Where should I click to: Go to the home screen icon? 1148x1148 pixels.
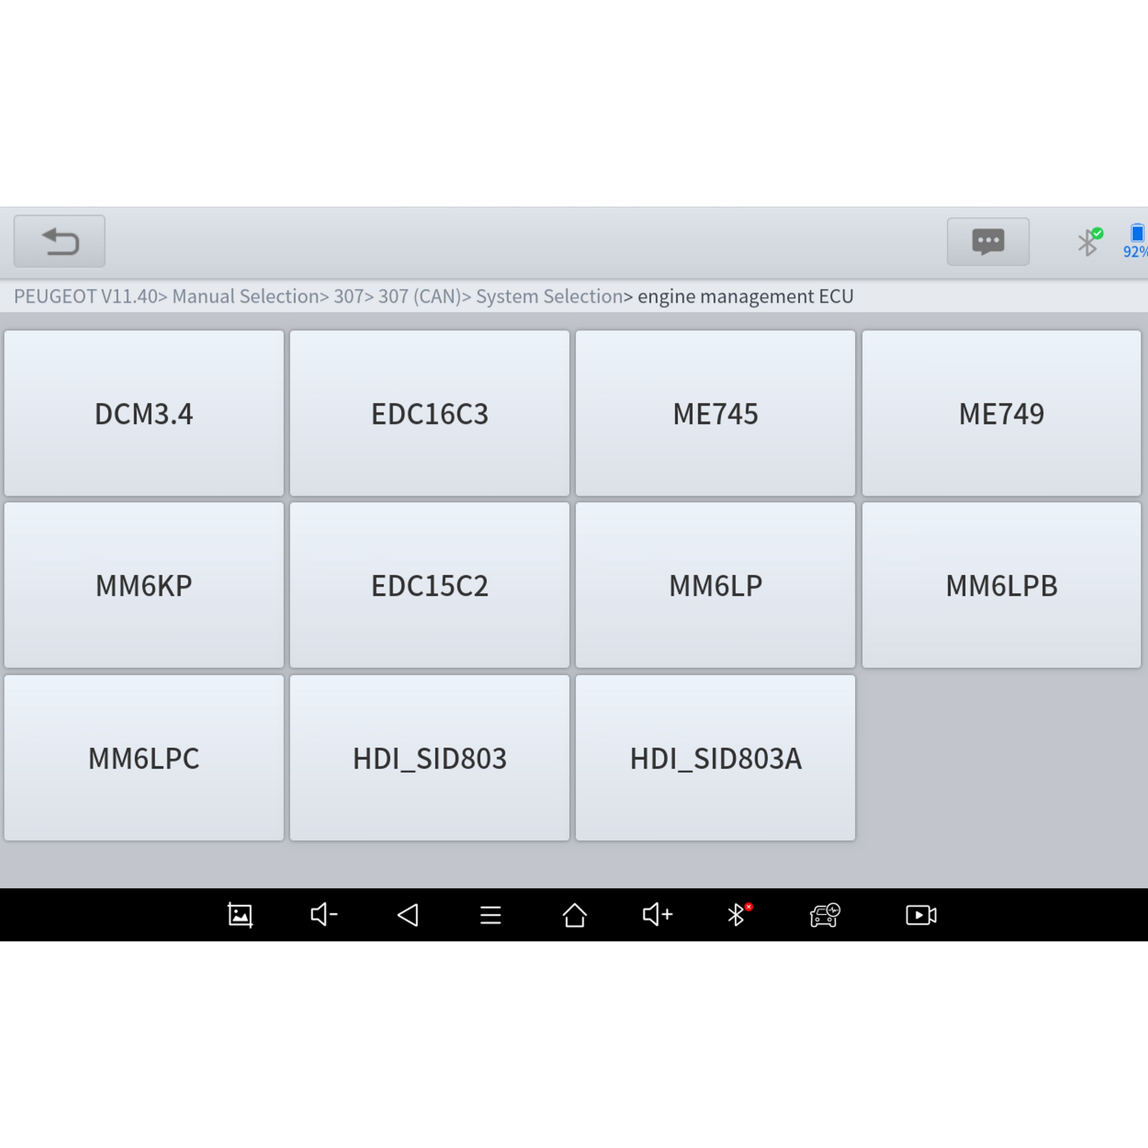point(574,915)
